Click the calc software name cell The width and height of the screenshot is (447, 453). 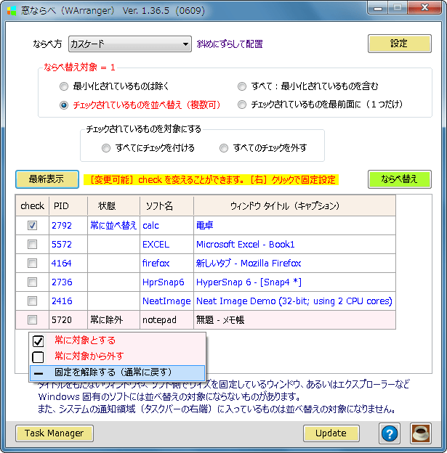[x=166, y=225]
